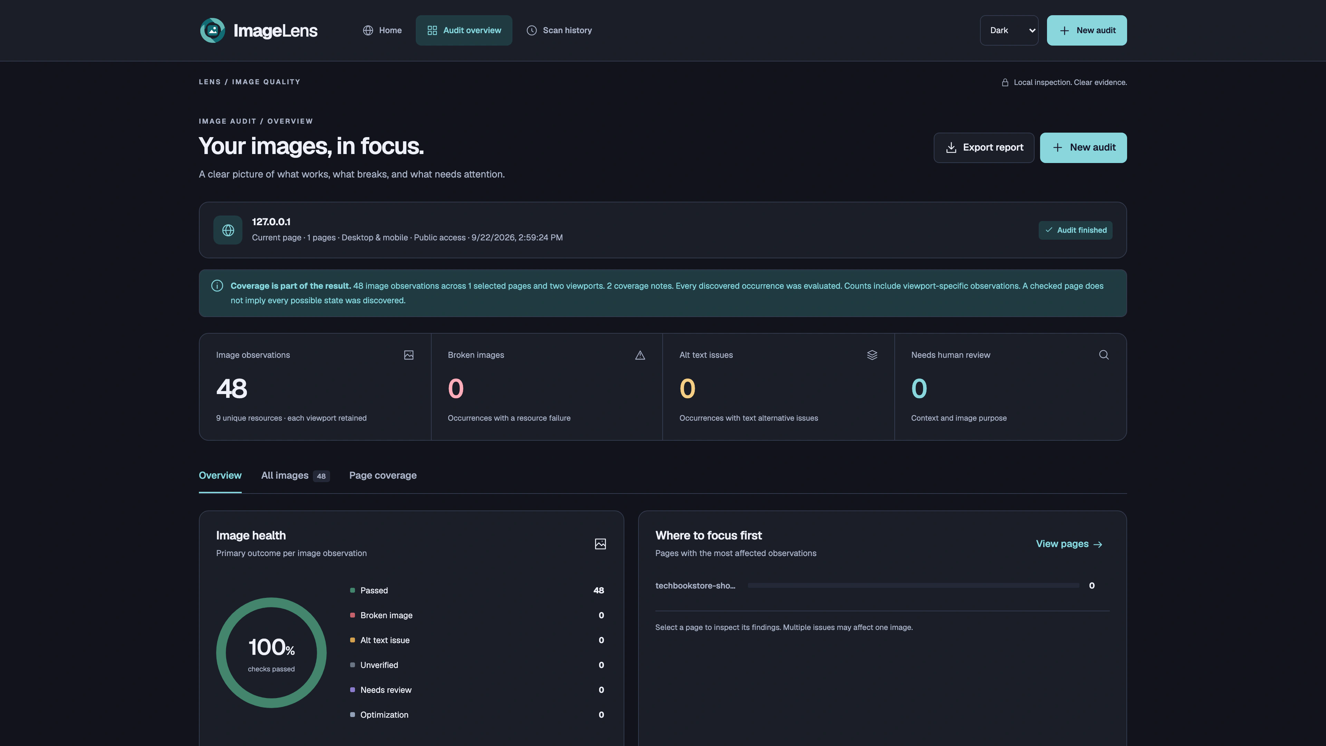This screenshot has width=1326, height=746.
Task: Click the Alt text issues zero count
Action: click(687, 389)
